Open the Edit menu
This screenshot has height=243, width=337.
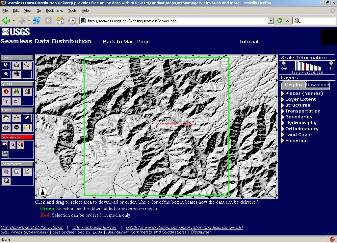tap(16, 10)
